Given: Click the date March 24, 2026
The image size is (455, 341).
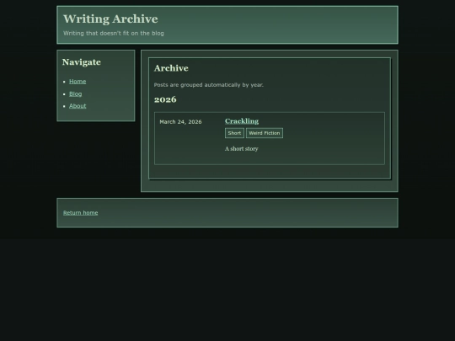Looking at the screenshot, I should [180, 122].
